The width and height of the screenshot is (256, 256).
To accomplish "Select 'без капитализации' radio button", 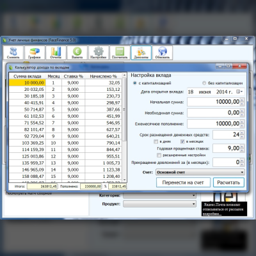I will pos(204,83).
